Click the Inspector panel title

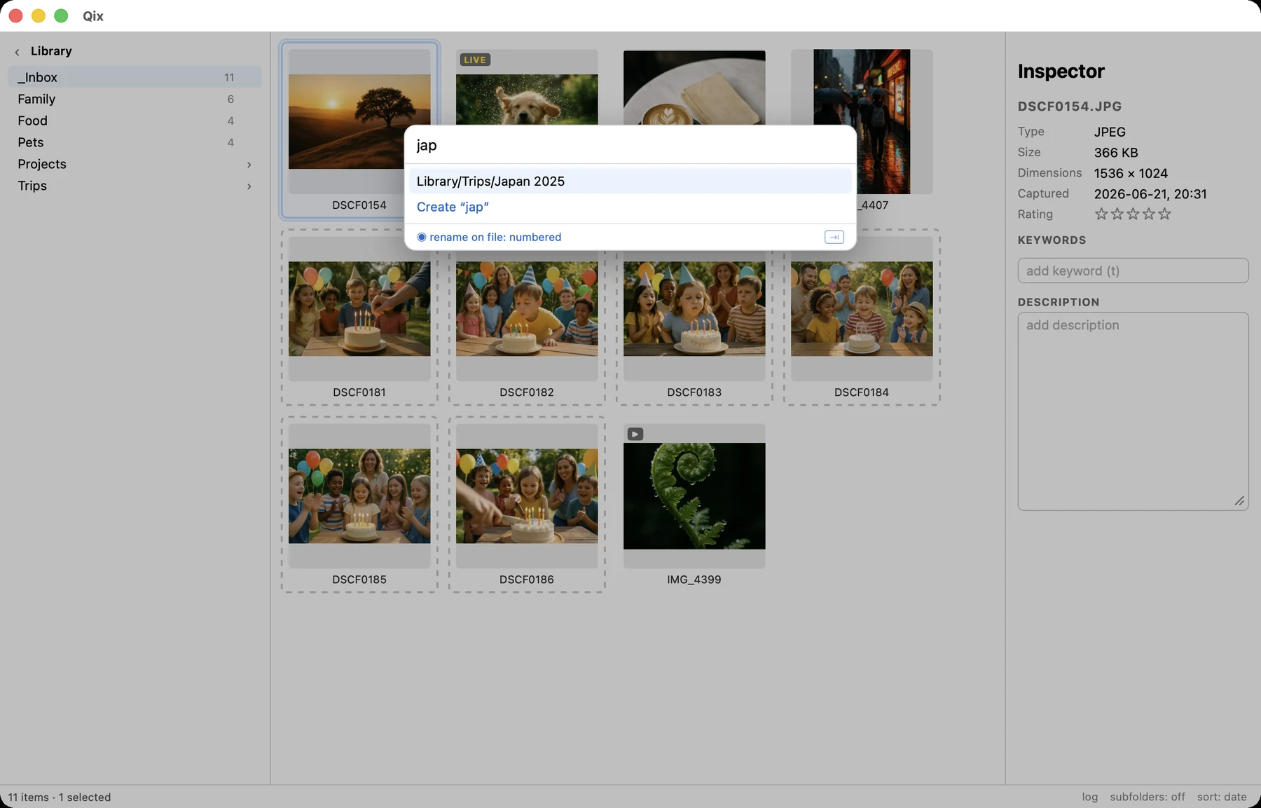(x=1061, y=71)
